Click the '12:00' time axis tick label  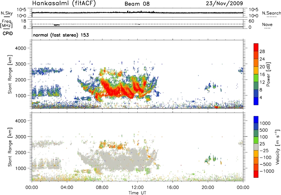pos(137,188)
